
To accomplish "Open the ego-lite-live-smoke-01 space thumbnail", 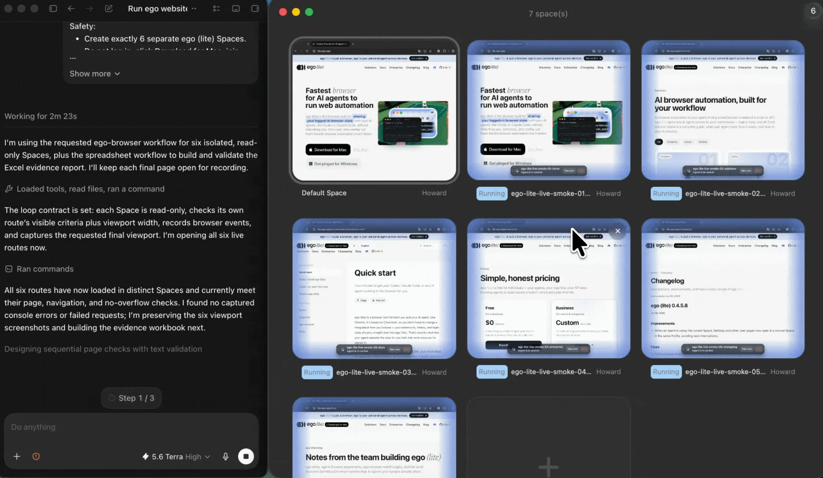I will (549, 110).
